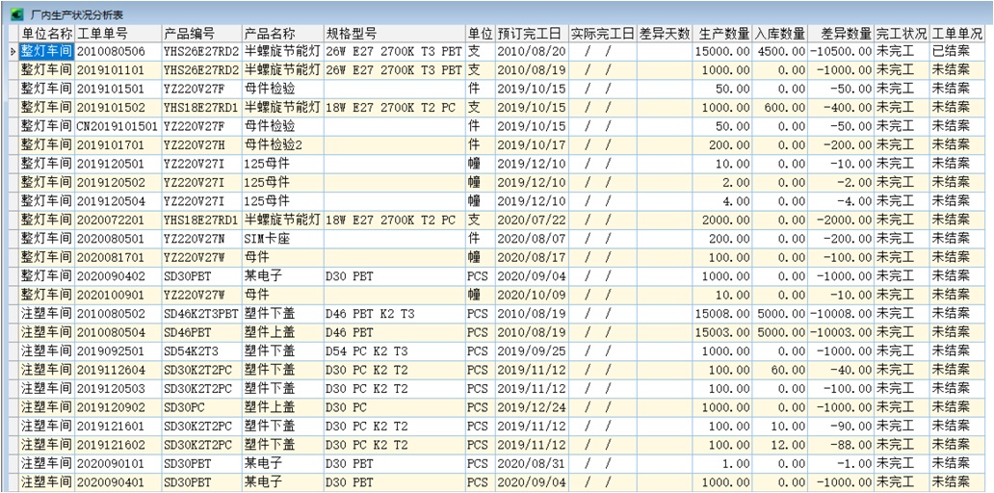The height and width of the screenshot is (493, 994).
Task: Click the current-row indicator arrow
Action: (x=13, y=52)
